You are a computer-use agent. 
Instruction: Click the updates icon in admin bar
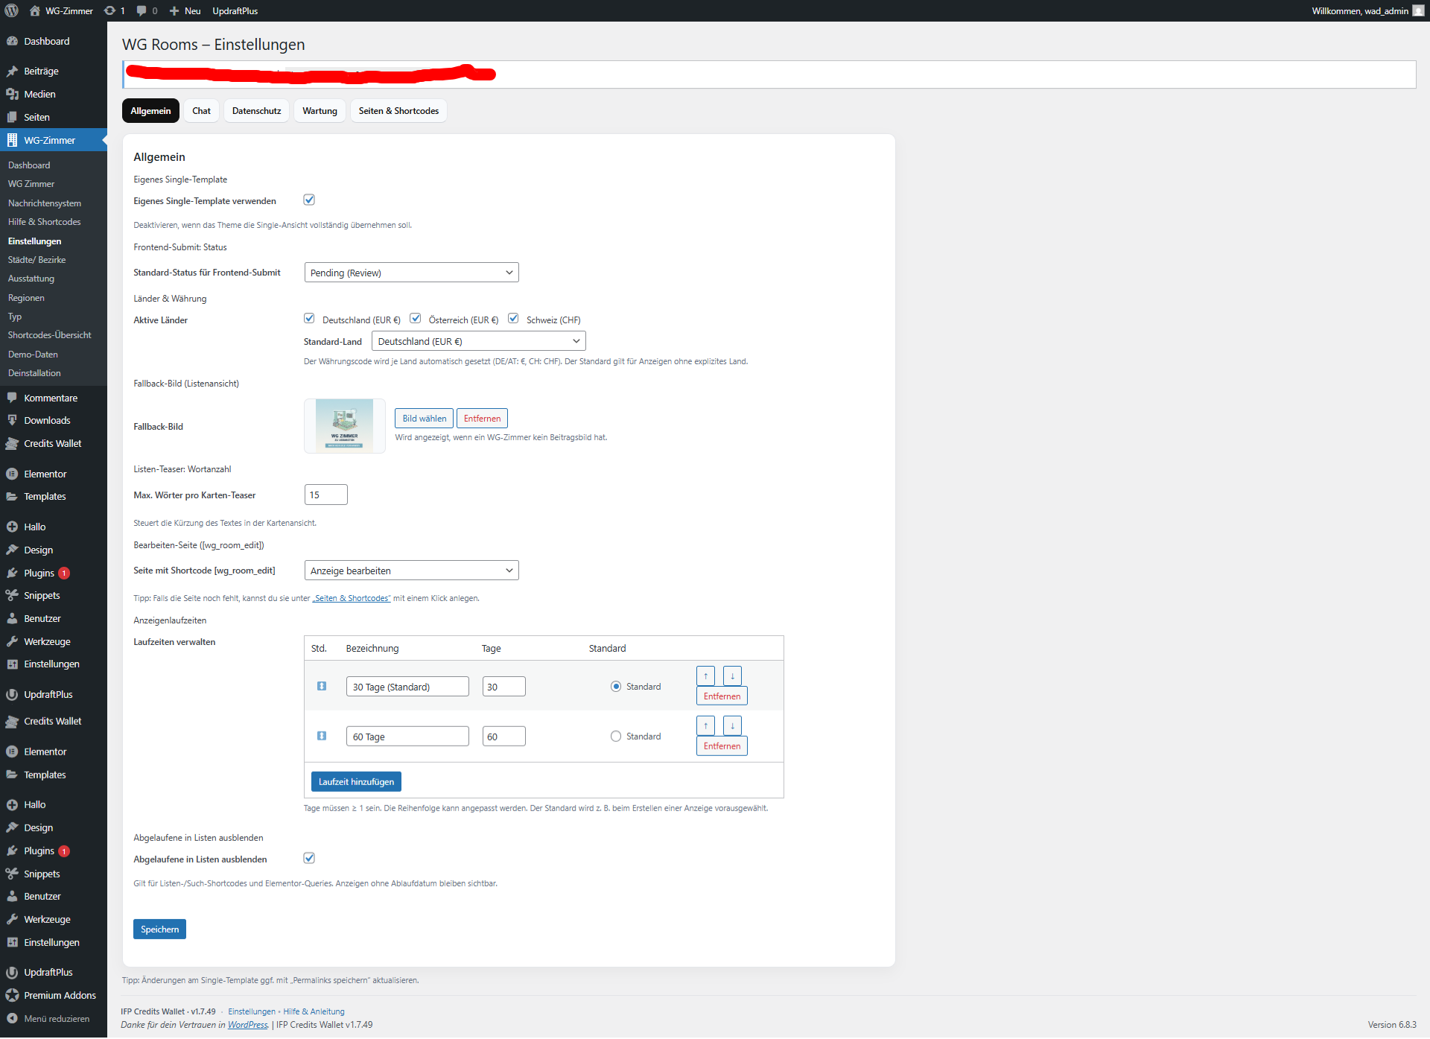tap(110, 10)
